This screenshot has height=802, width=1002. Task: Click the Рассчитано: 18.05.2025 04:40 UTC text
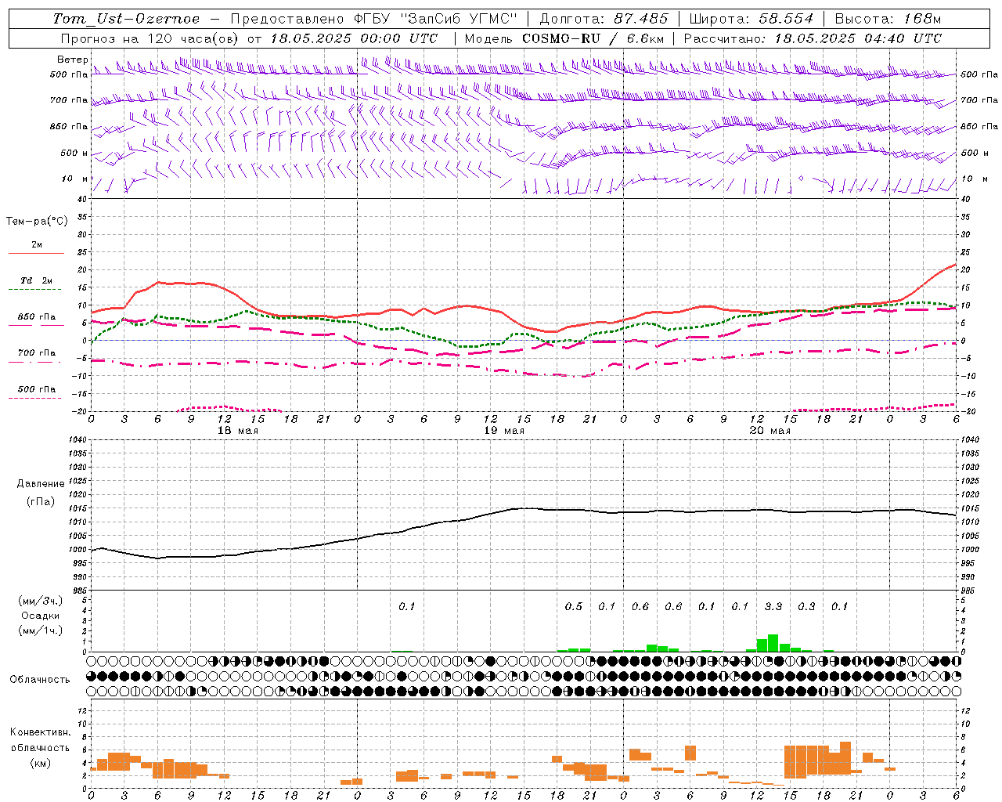pos(813,38)
